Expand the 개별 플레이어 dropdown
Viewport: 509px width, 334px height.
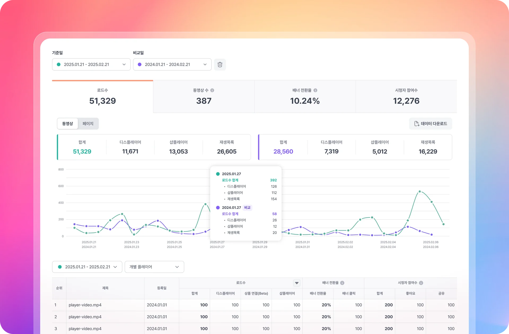pyautogui.click(x=154, y=267)
